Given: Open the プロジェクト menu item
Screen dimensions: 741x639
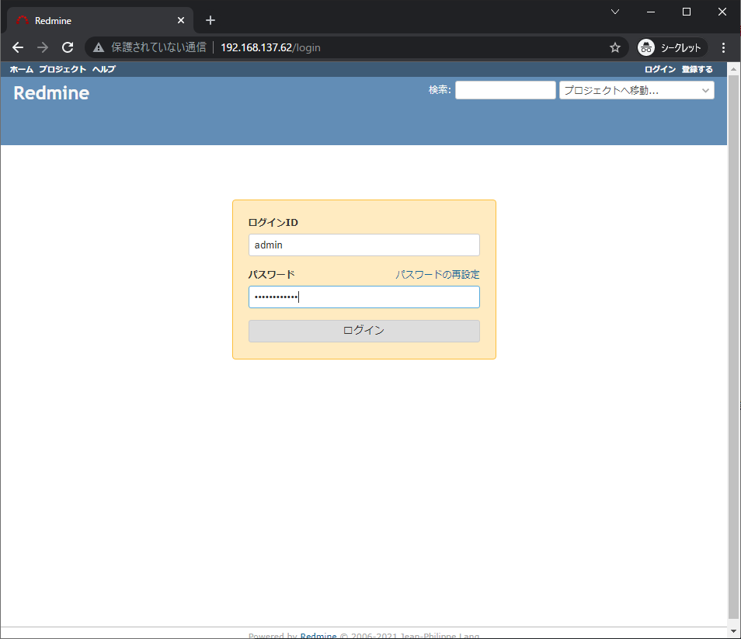Looking at the screenshot, I should tap(62, 69).
